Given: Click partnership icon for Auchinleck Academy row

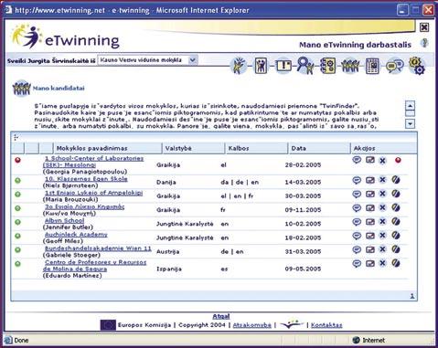Looking at the screenshot, I should pyautogui.click(x=396, y=236).
